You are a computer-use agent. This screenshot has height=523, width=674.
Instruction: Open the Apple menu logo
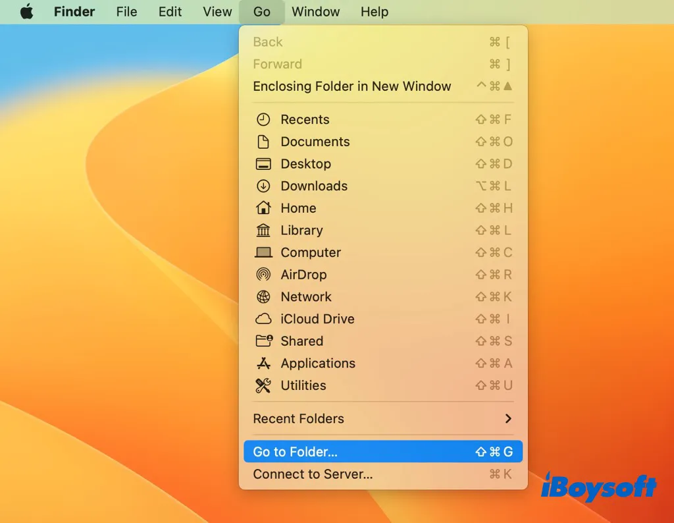pyautogui.click(x=27, y=12)
